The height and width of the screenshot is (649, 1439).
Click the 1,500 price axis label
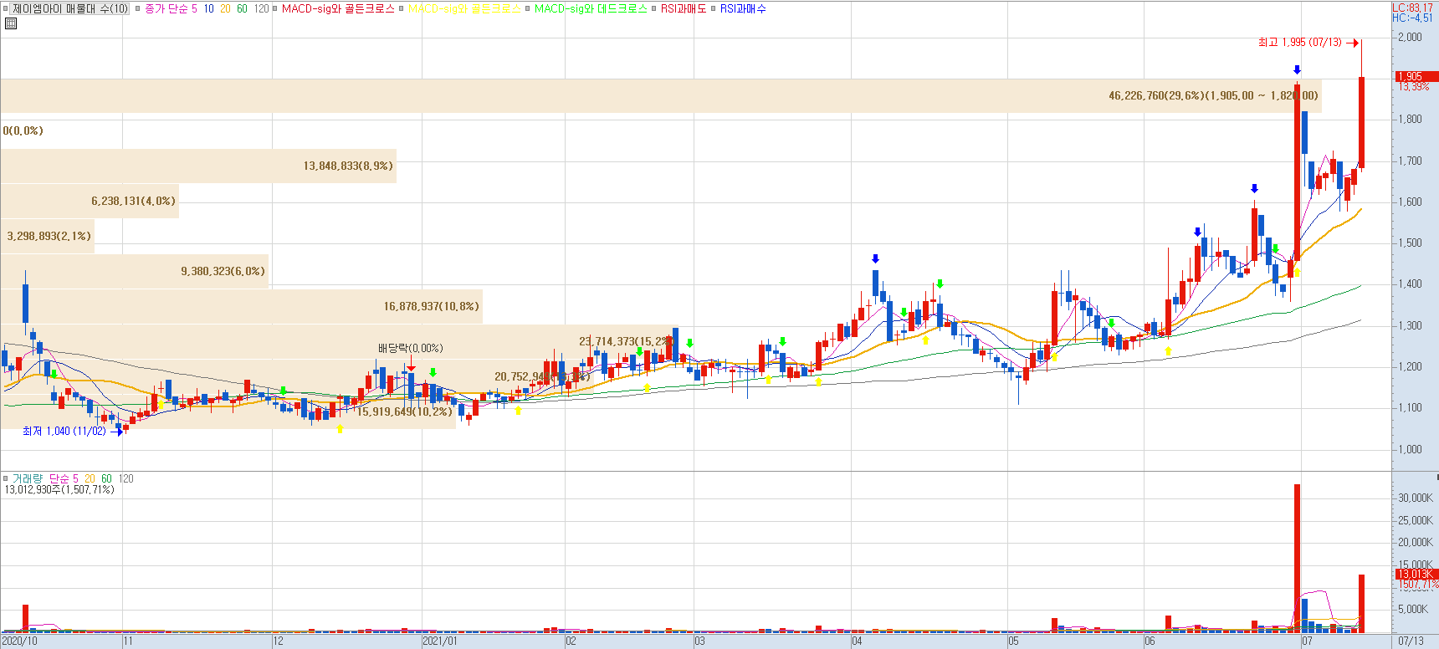point(1410,243)
